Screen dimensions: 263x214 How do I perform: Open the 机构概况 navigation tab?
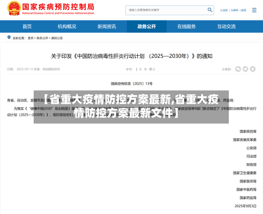[x=67, y=26]
